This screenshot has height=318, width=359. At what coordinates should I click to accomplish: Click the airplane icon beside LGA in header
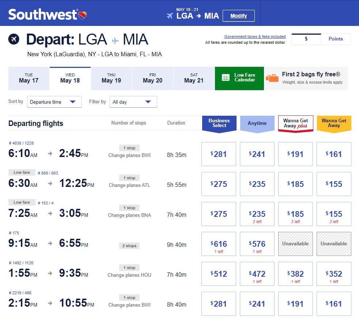[x=170, y=16]
